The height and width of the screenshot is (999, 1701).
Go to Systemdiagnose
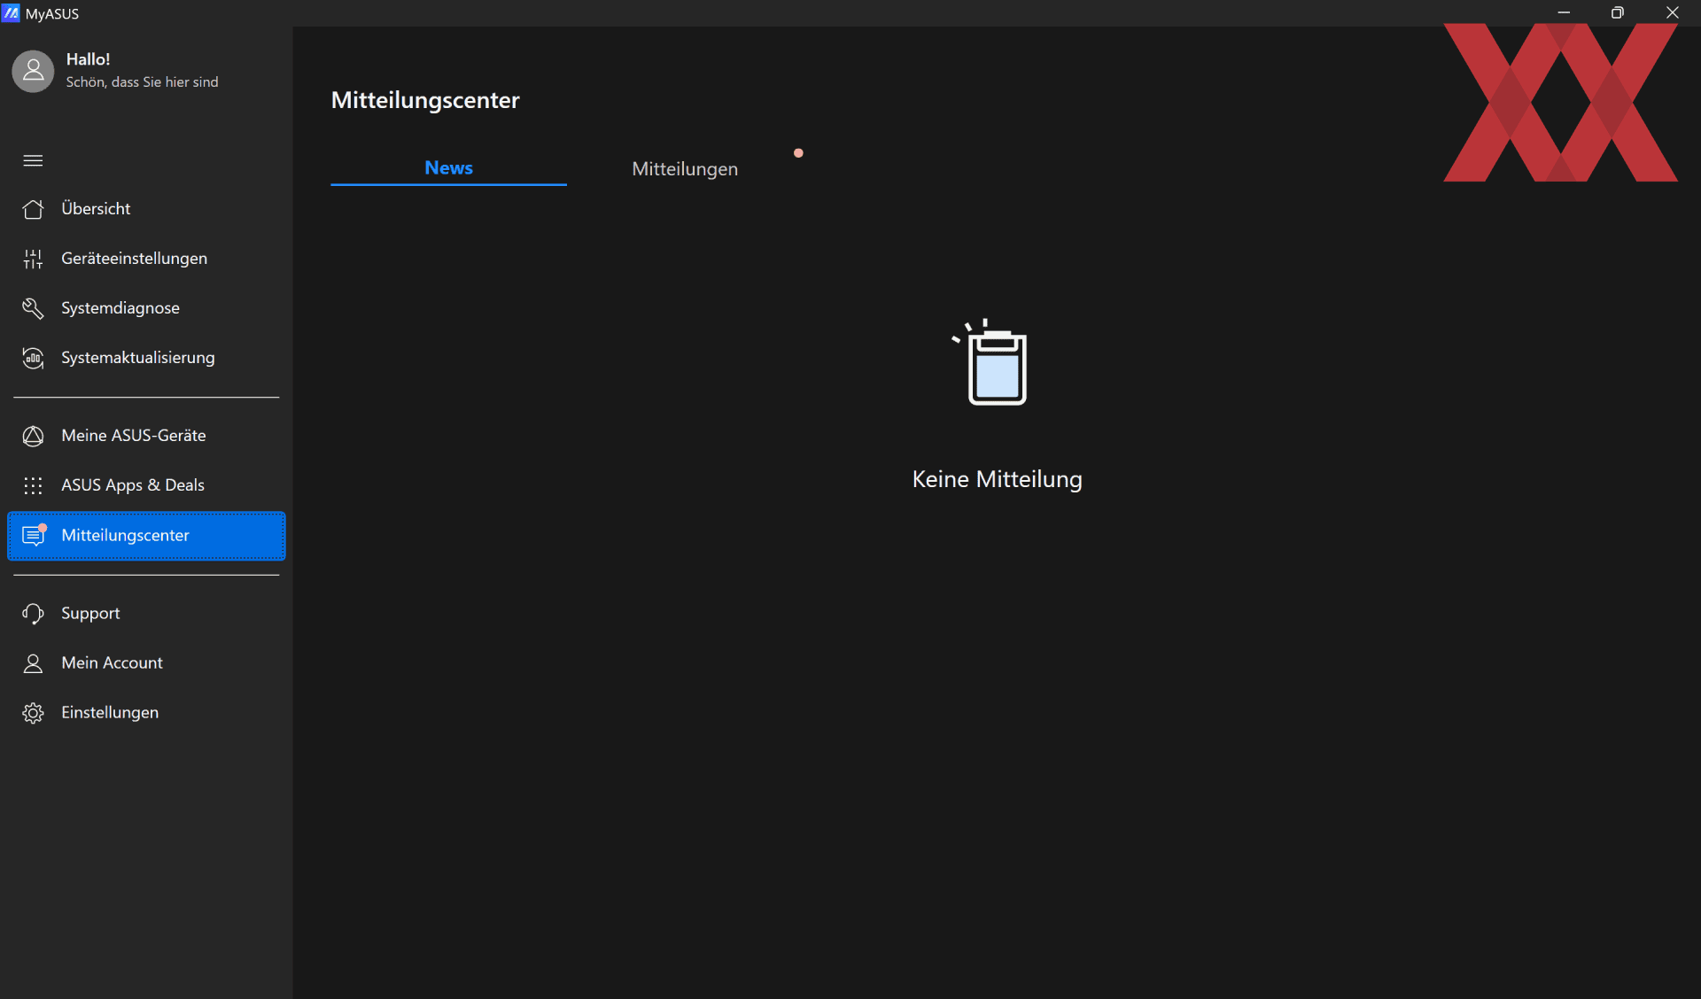pos(146,308)
